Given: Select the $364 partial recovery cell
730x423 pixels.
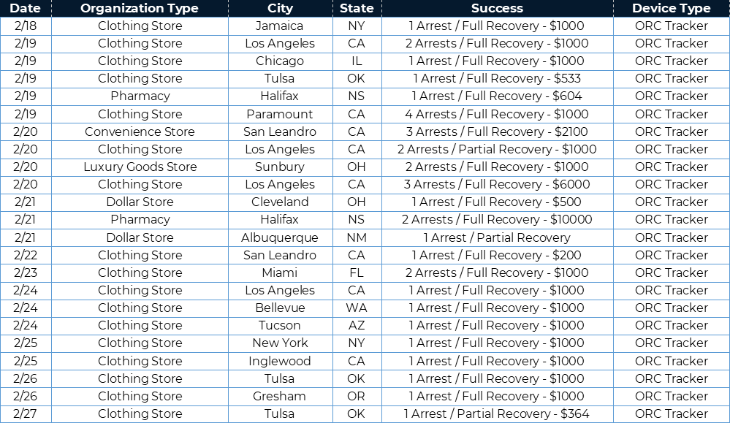Looking at the screenshot, I should [497, 414].
